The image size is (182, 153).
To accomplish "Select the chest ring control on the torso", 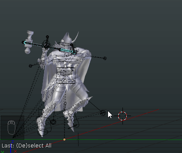I will [x=65, y=60].
